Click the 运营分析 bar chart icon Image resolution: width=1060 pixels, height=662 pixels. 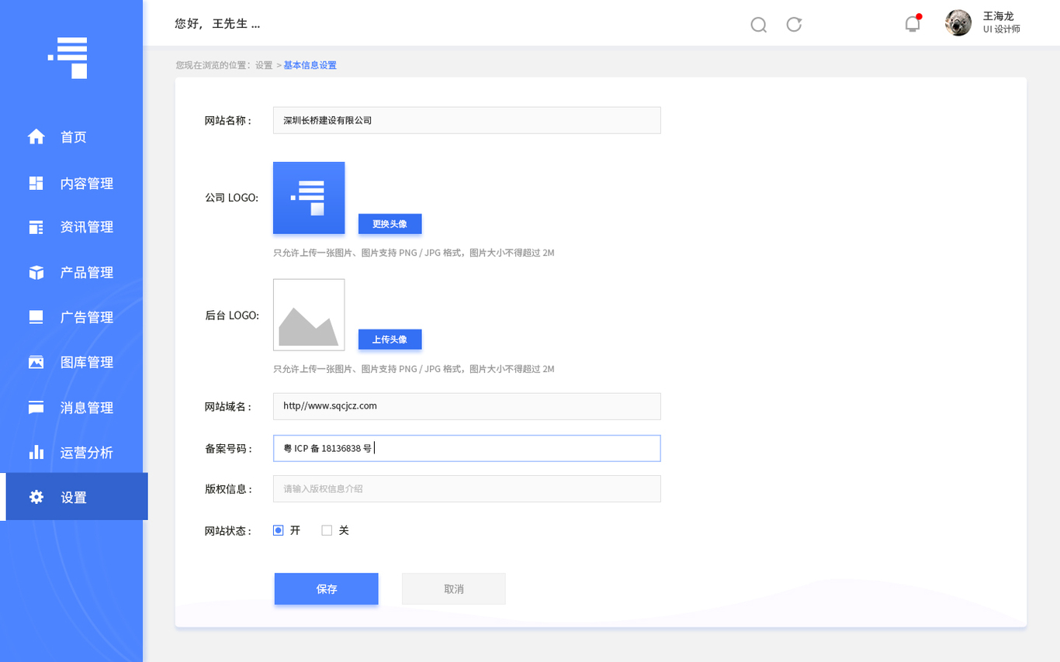click(36, 452)
